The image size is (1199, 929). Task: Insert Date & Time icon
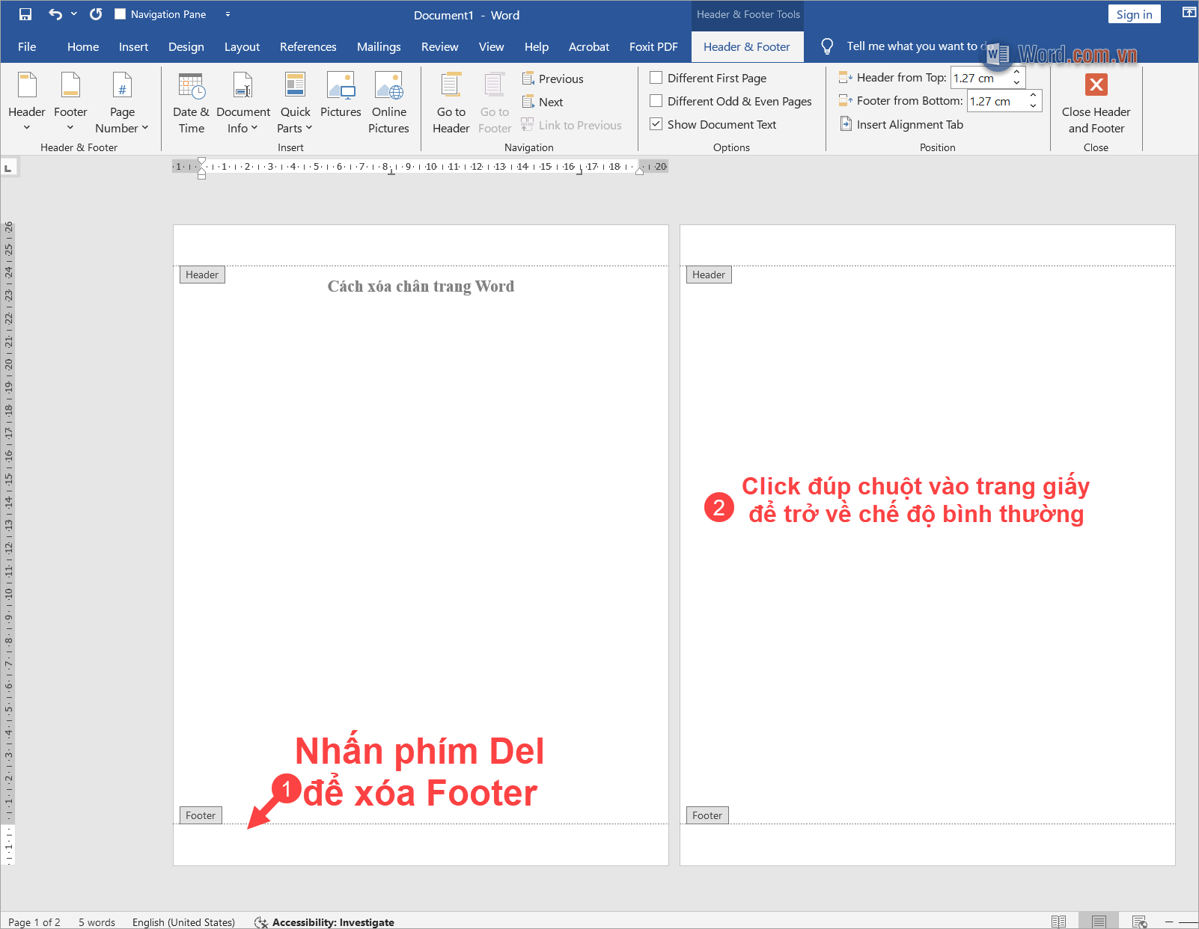191,85
